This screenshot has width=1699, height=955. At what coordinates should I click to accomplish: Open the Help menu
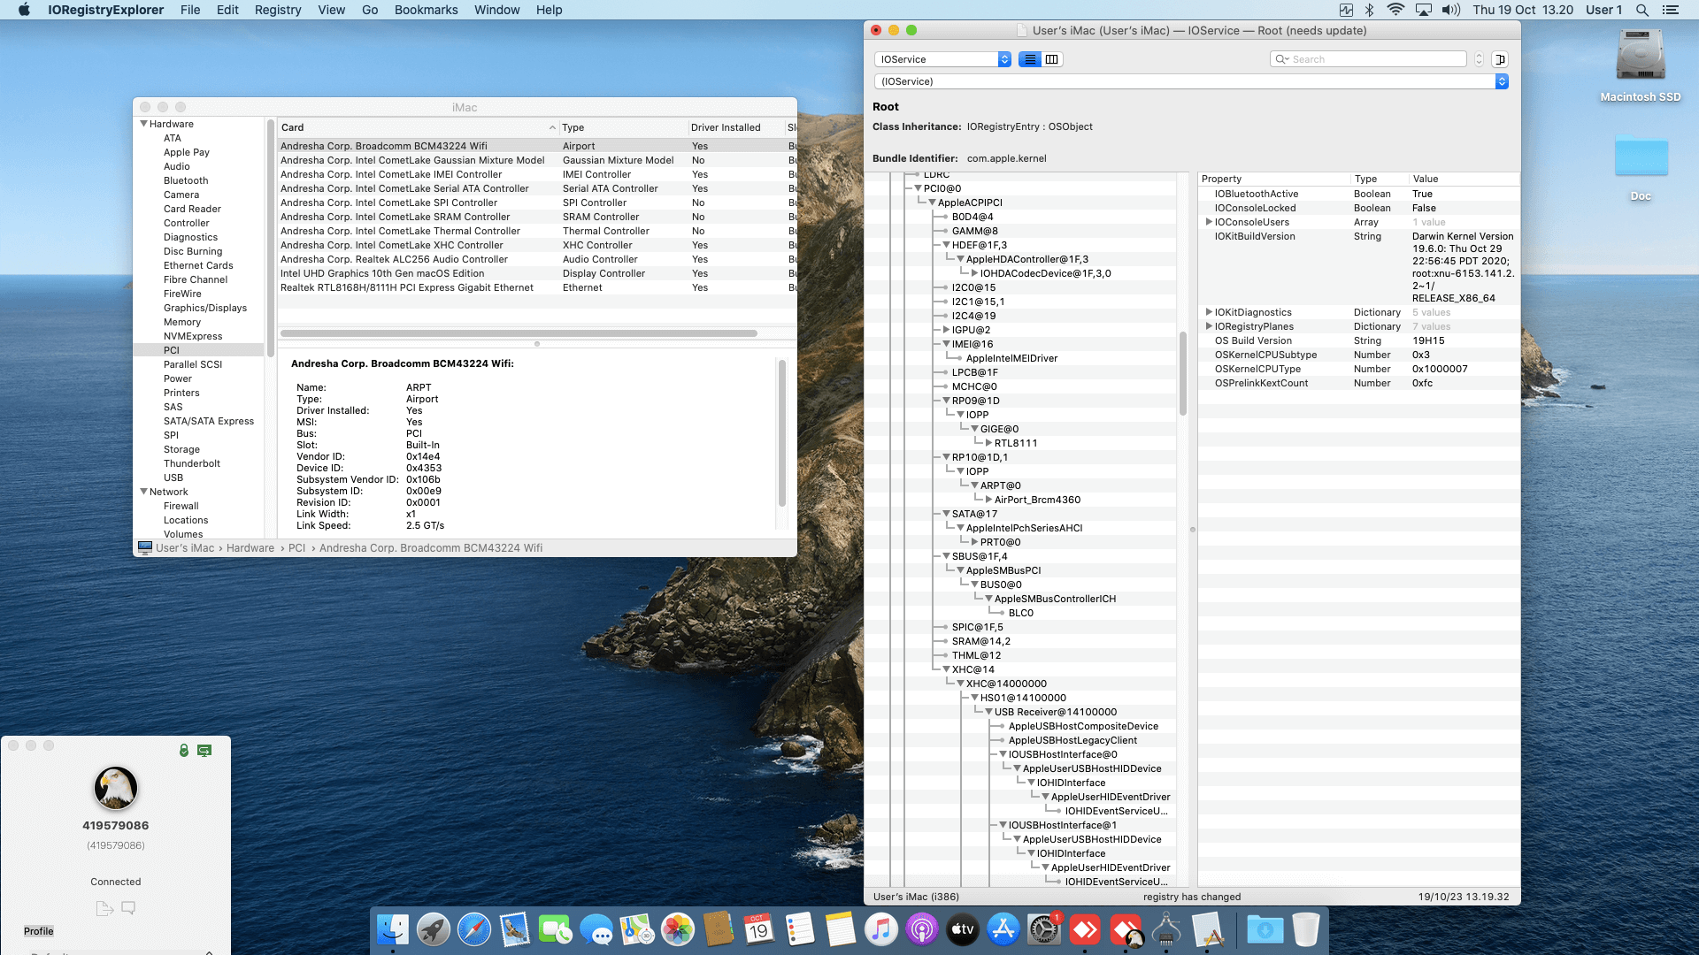coord(549,10)
